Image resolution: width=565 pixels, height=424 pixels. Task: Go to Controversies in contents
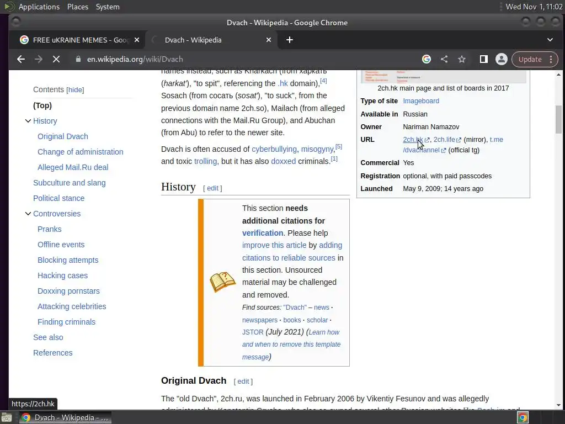[x=57, y=214]
